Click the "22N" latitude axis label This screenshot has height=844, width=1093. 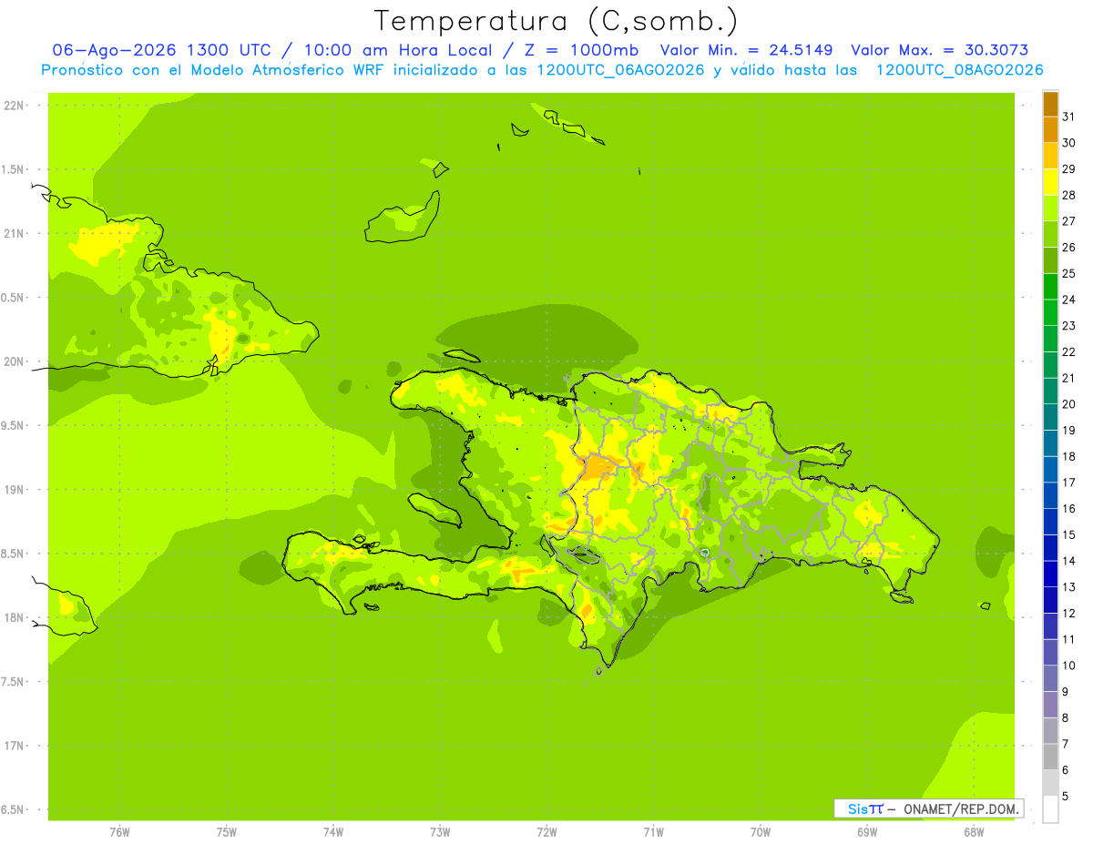(x=14, y=106)
